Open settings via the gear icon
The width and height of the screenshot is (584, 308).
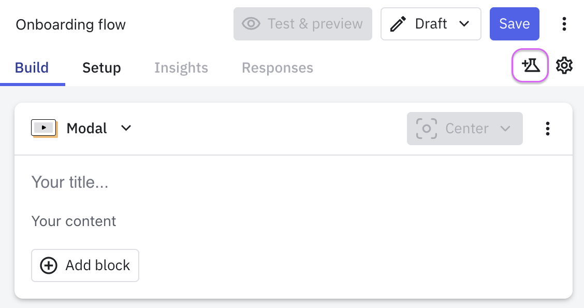click(564, 66)
